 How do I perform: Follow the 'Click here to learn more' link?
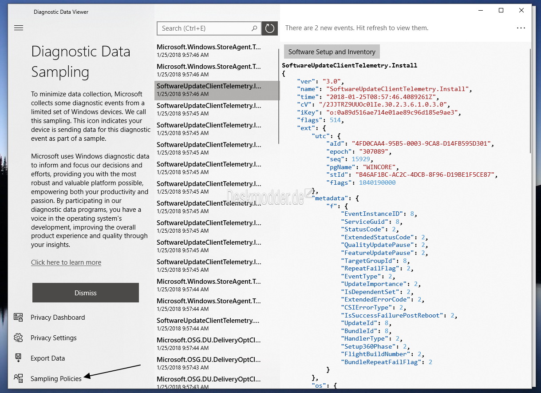click(66, 262)
